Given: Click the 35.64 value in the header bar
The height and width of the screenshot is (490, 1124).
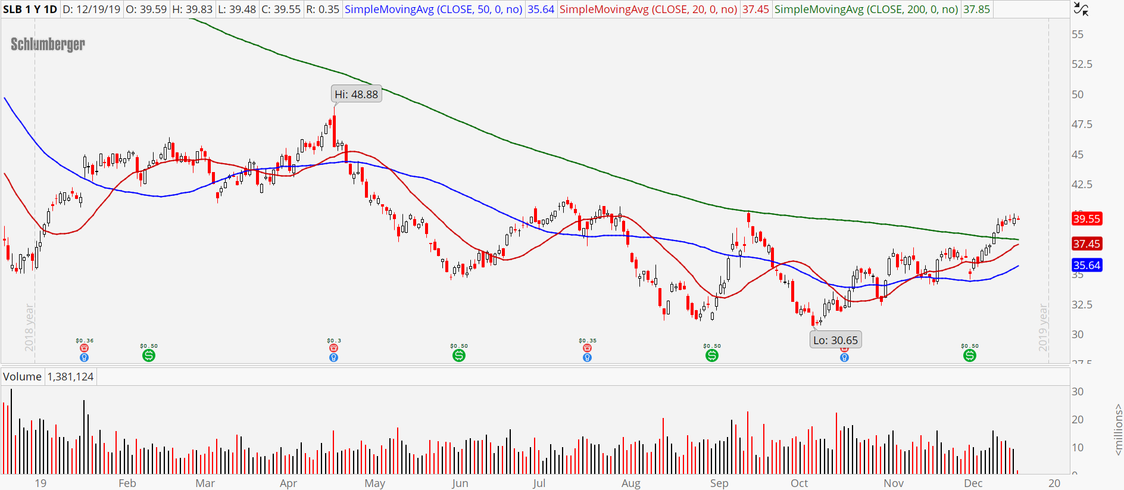Looking at the screenshot, I should pyautogui.click(x=541, y=10).
